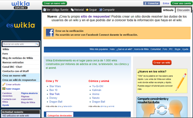
Task: Open the Yu-Gi-Oh! wiki link
Action: (x=98, y=86)
